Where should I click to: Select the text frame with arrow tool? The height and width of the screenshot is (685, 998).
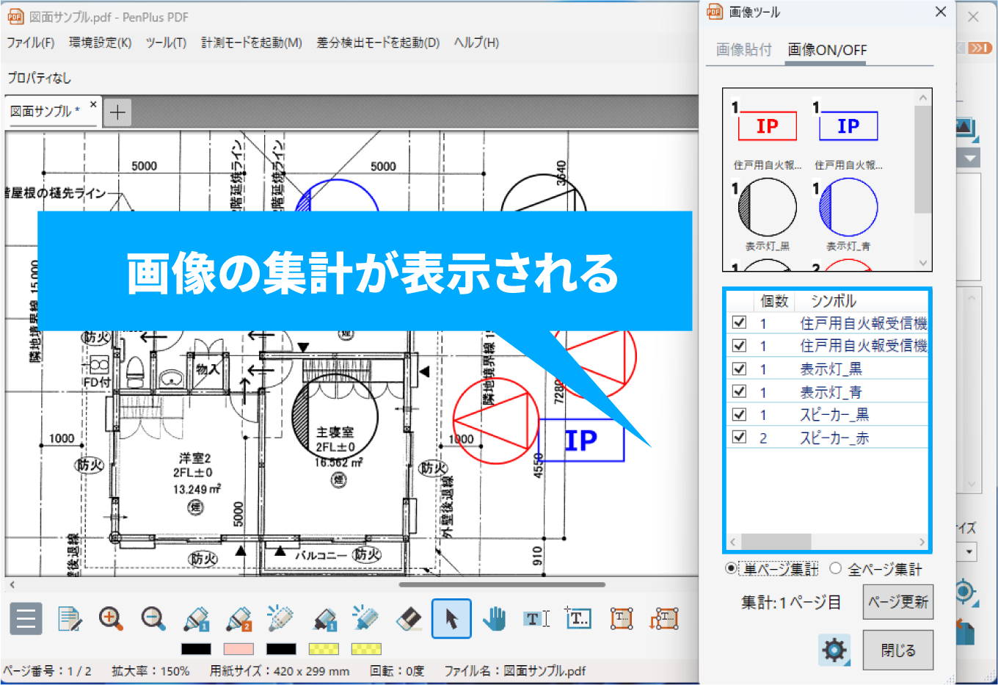664,619
